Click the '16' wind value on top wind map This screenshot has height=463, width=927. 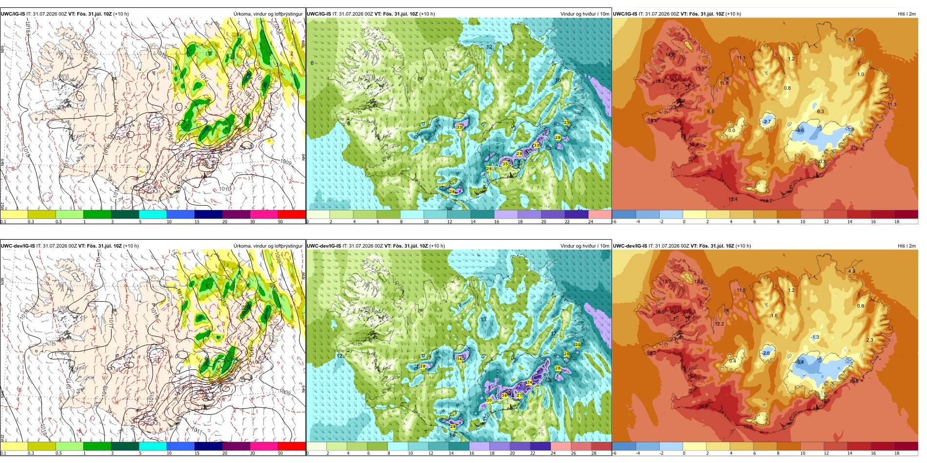pos(558,80)
